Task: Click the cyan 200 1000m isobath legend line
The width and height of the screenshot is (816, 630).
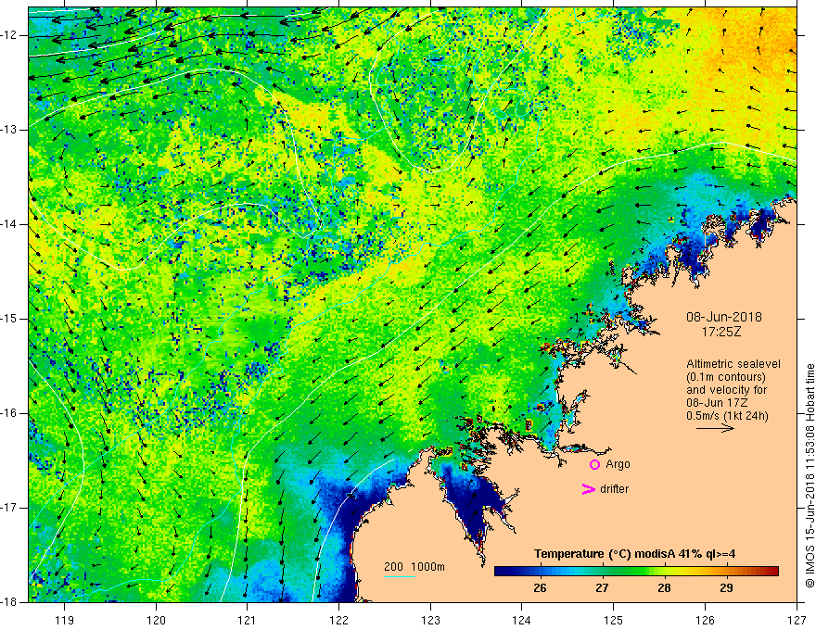Action: [400, 576]
